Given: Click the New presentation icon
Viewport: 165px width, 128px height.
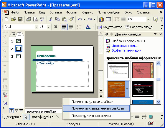Looking at the screenshot, I should [6, 19].
